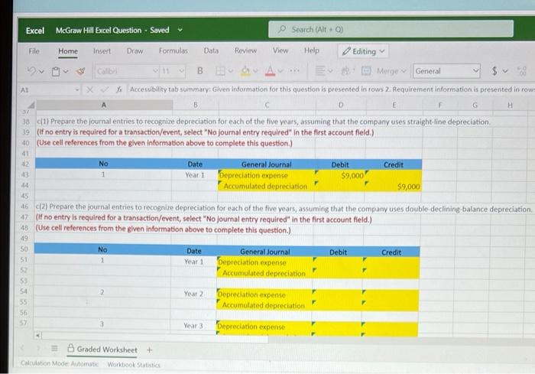This screenshot has height=374, width=535.
Task: Expand the Borders options arrow
Action: click(231, 71)
